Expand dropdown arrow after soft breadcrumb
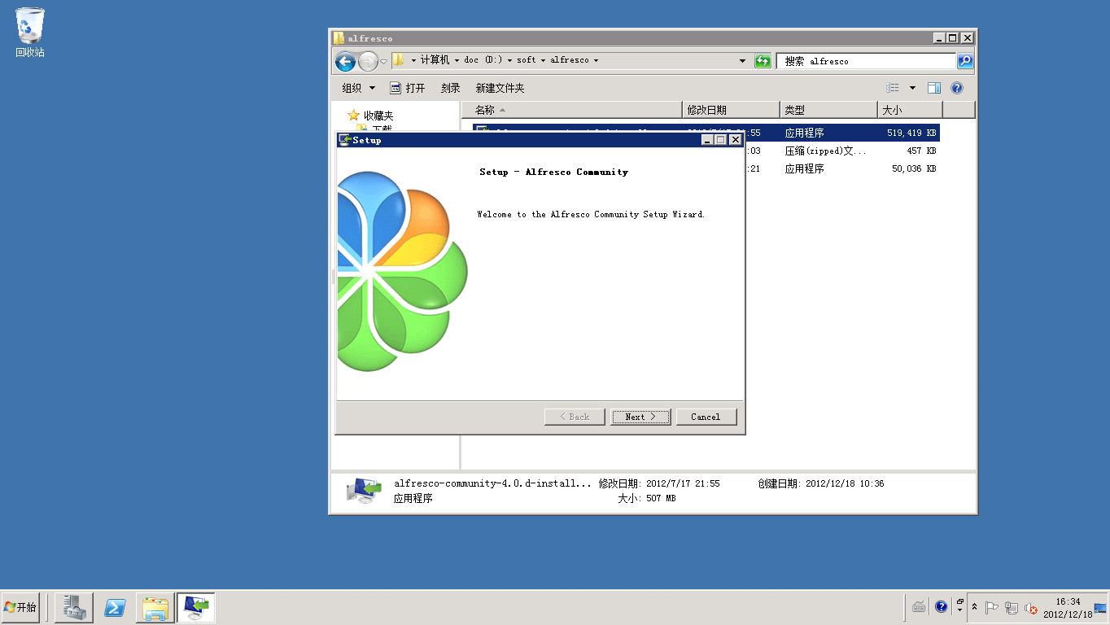 [x=543, y=60]
